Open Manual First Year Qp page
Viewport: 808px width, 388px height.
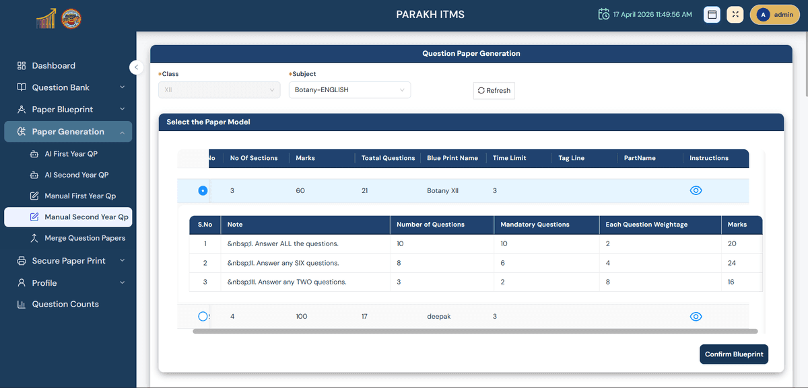point(79,196)
